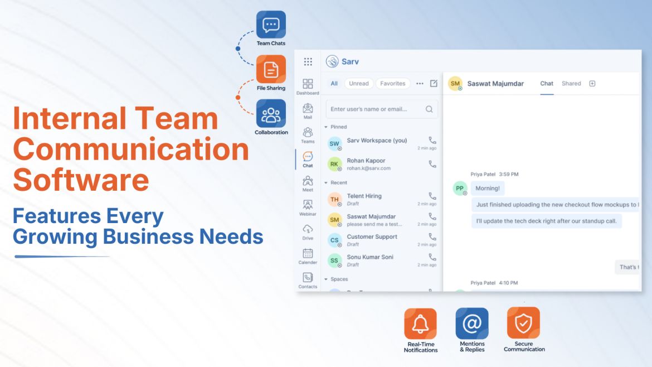Viewport: 652px width, 367px height.
Task: Click the Secure Communication shield icon
Action: [x=523, y=323]
